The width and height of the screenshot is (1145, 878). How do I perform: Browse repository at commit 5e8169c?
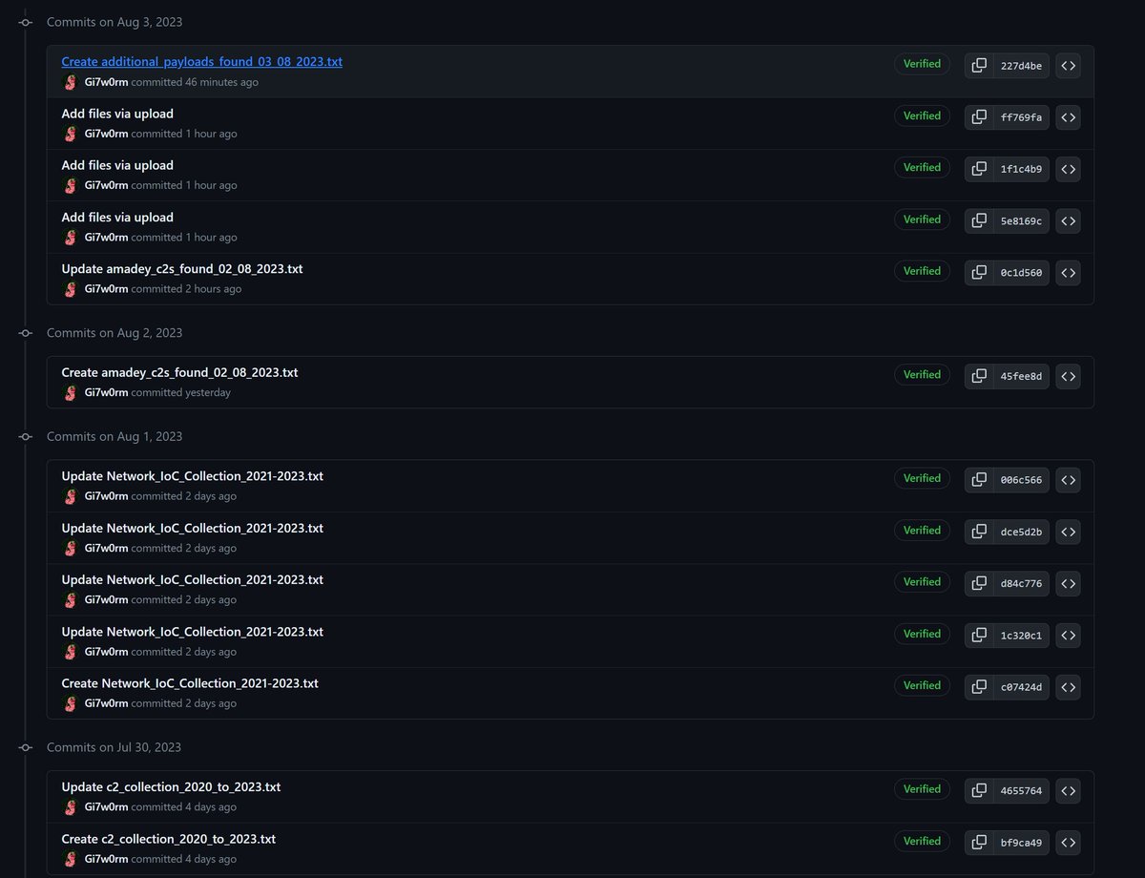point(1069,221)
